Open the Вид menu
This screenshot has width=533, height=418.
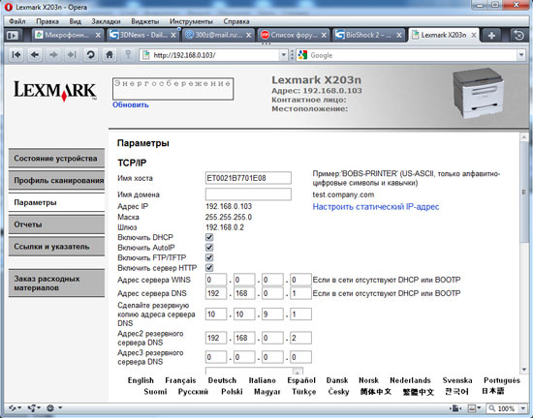pyautogui.click(x=76, y=21)
